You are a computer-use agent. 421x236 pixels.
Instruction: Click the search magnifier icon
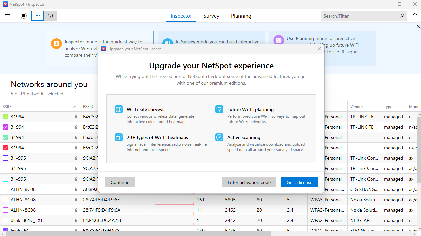402,16
